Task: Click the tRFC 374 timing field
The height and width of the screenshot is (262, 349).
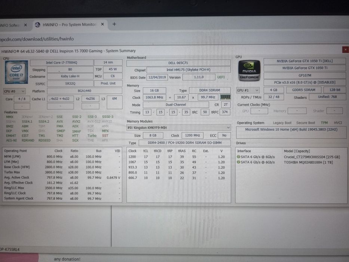Action: point(225,112)
